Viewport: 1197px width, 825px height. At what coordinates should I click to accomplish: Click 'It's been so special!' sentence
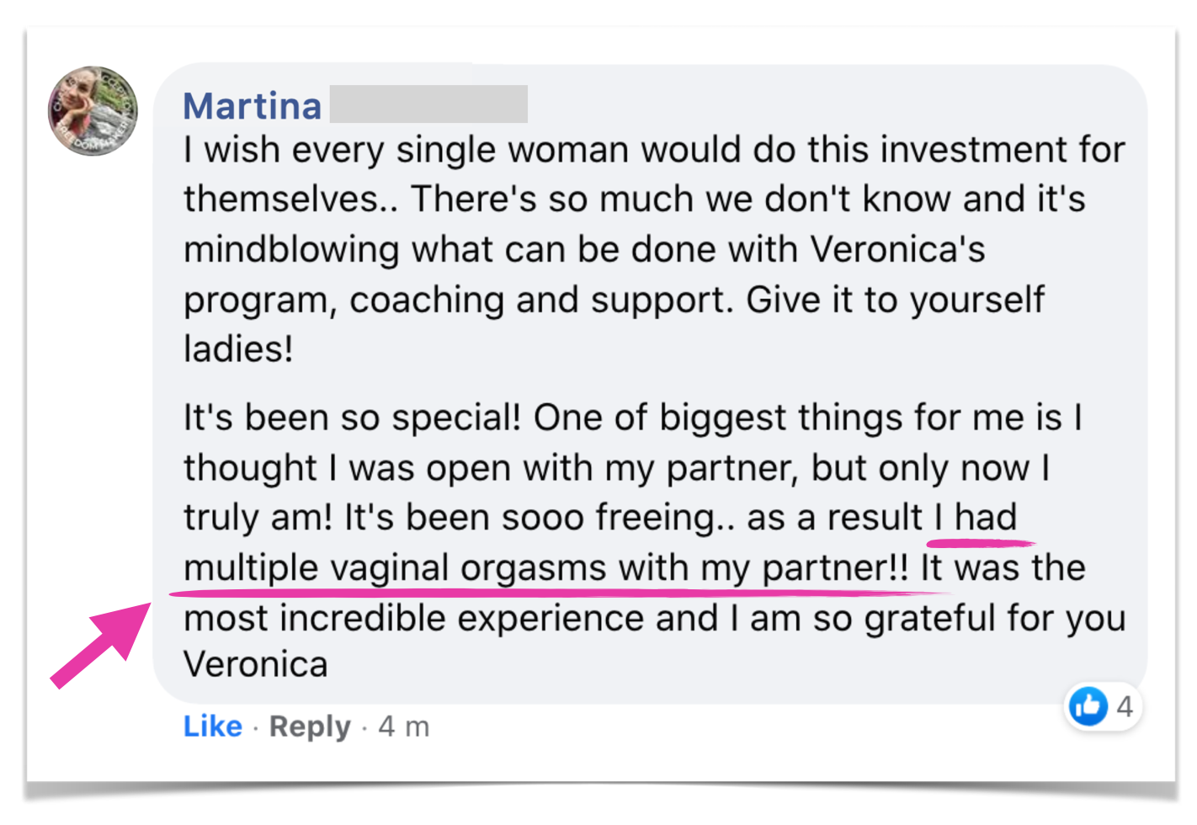[352, 418]
